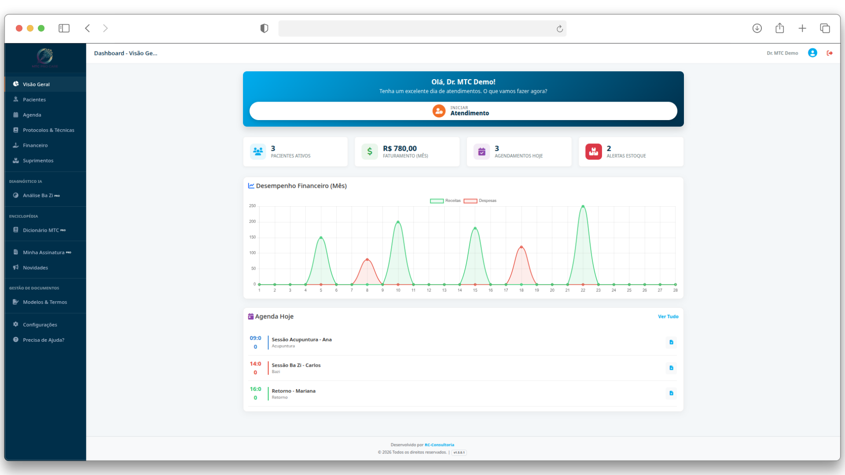845x475 pixels.
Task: Open the user profile avatar icon
Action: [x=812, y=53]
